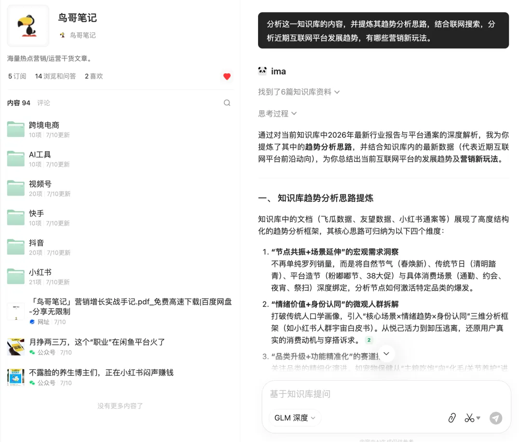Click the 没有更多内容了 footer text
This screenshot has width=521, height=442.
tap(120, 406)
